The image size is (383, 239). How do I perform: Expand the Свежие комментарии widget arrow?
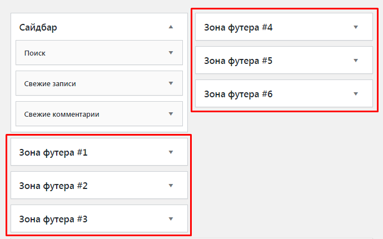tap(171, 114)
